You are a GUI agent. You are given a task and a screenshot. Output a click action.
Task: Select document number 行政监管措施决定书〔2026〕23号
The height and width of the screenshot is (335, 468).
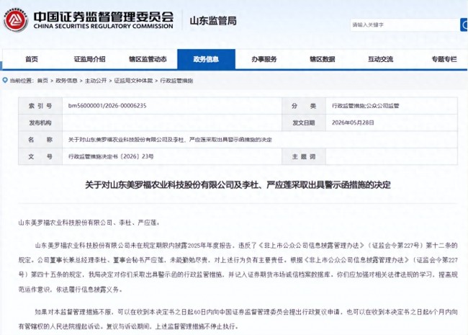click(111, 156)
